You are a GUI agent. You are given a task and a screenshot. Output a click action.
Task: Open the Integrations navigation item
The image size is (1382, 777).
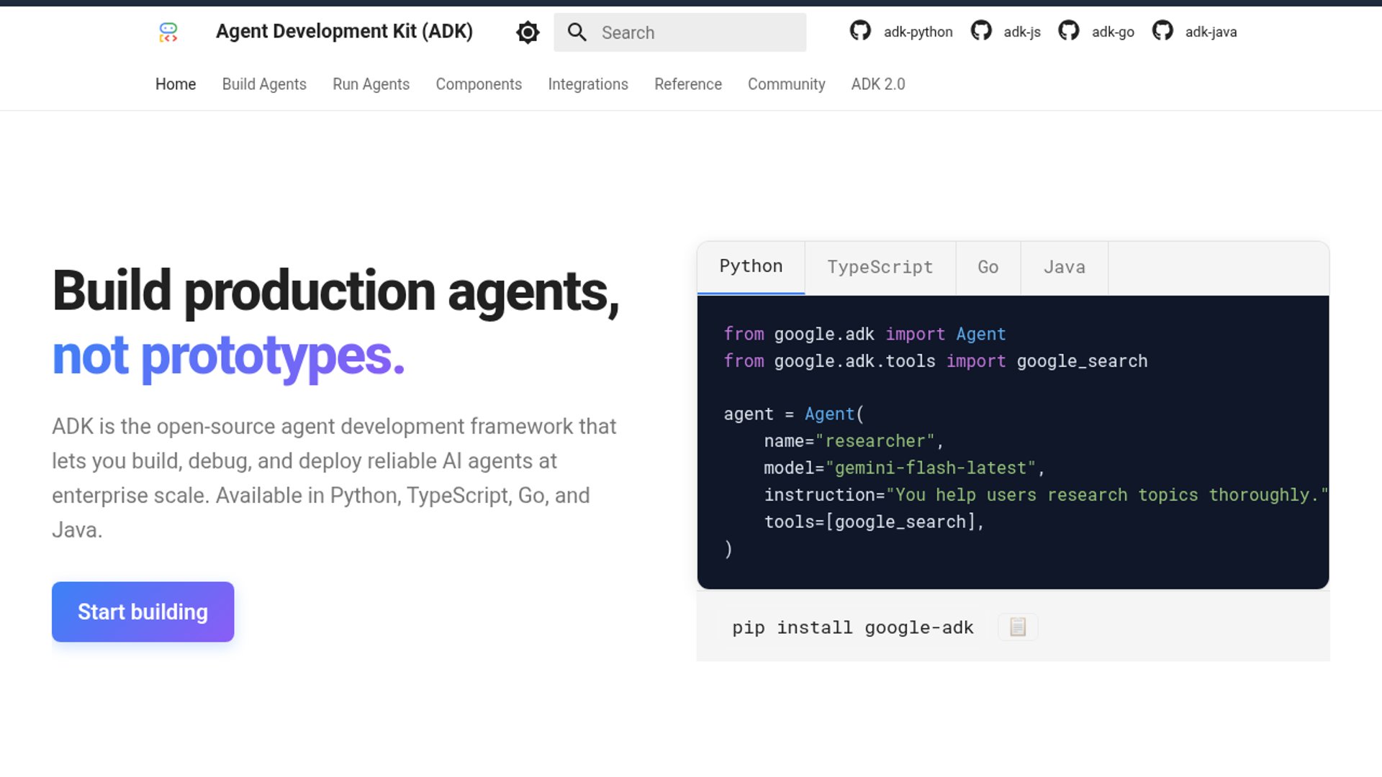click(x=588, y=84)
